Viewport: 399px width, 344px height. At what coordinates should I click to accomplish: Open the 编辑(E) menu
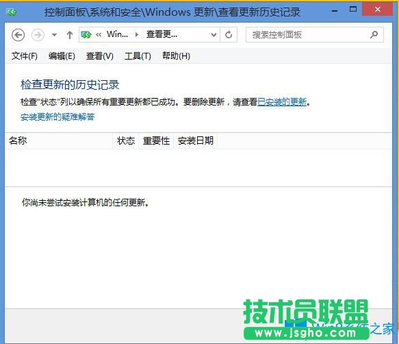tap(62, 56)
